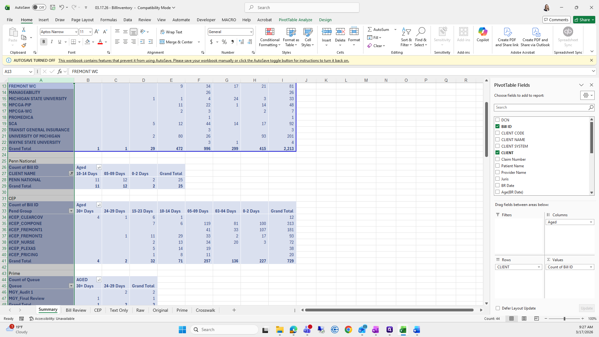This screenshot has height=337, width=599.
Task: Click Percent Style number format
Action: [224, 42]
